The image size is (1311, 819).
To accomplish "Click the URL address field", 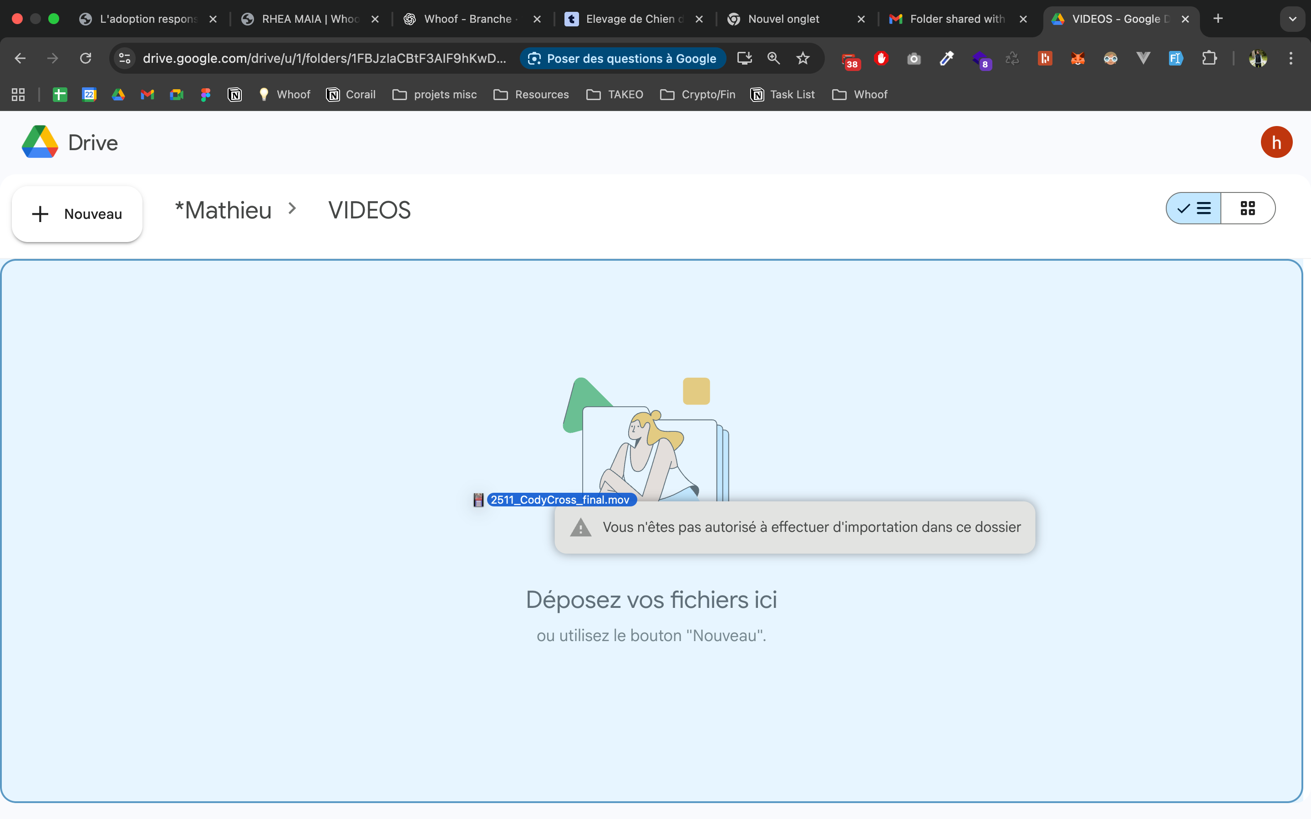I will (324, 59).
